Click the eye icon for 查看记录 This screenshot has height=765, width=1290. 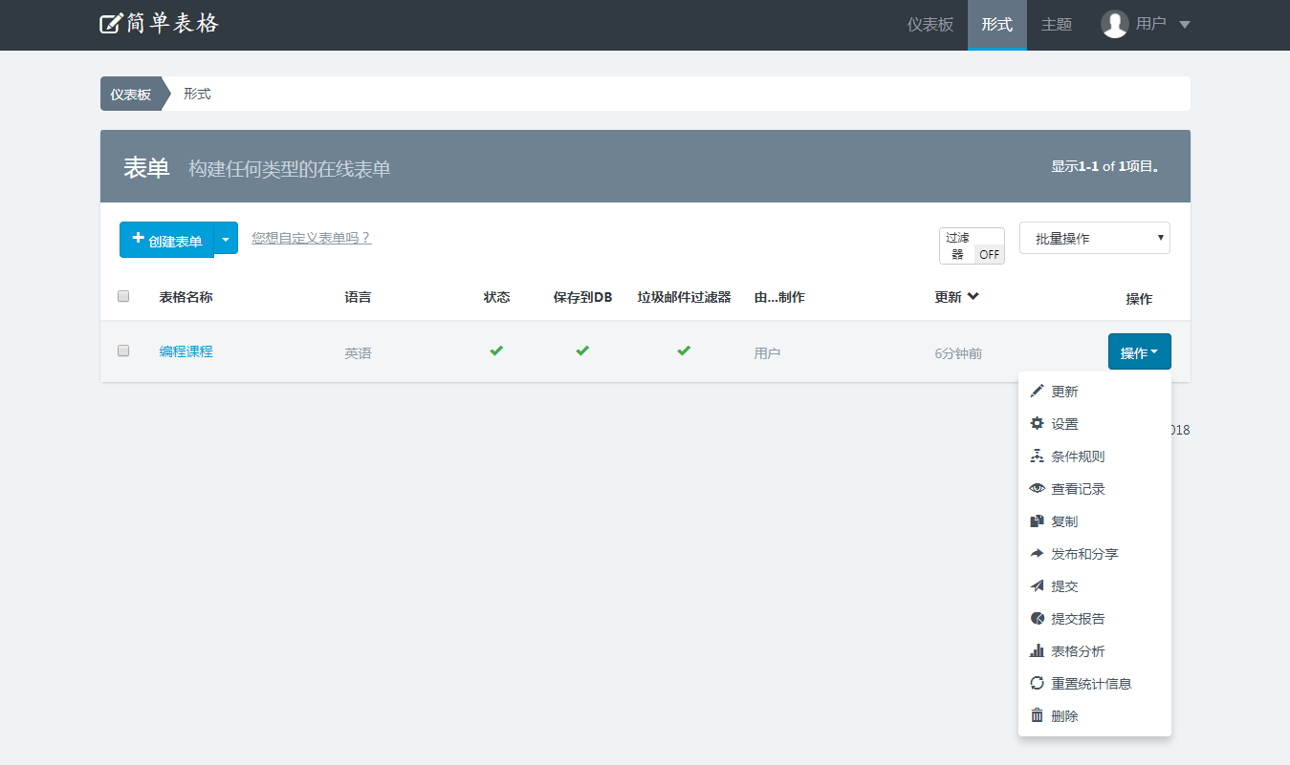click(x=1037, y=489)
